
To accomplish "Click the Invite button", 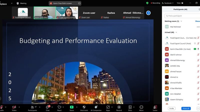I will click(x=171, y=109).
